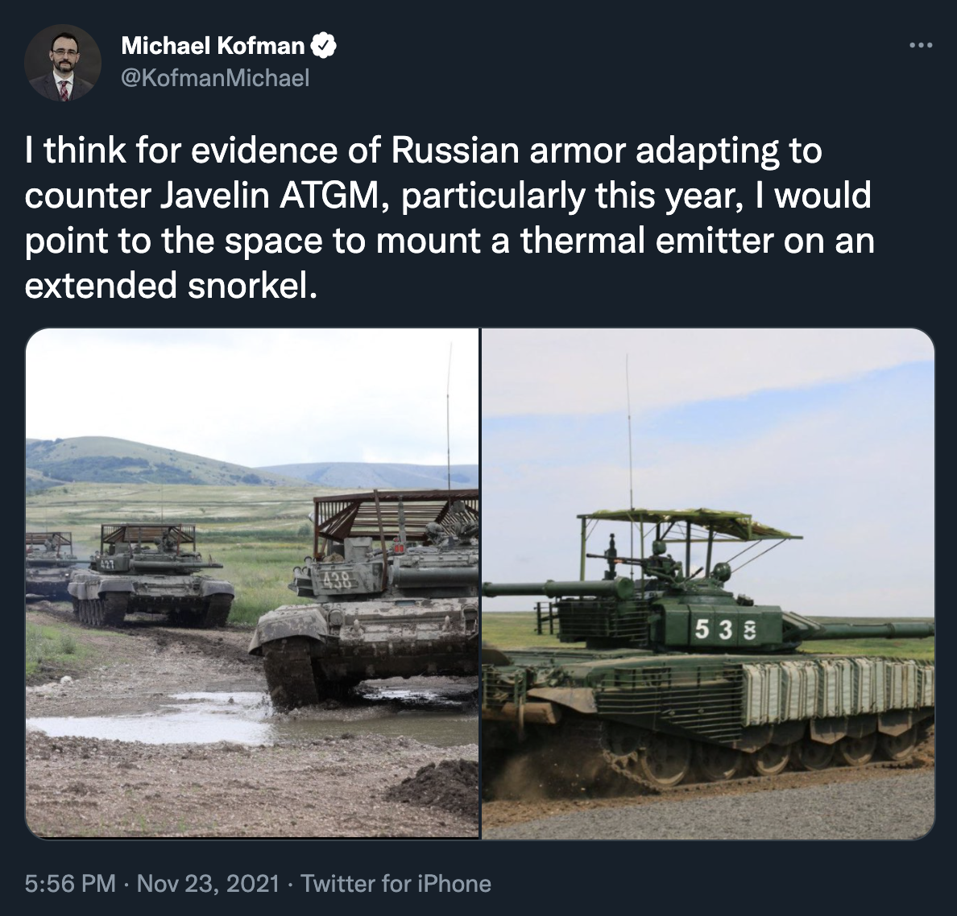Click the 5:56 PM timestamp
This screenshot has width=957, height=916.
click(70, 883)
